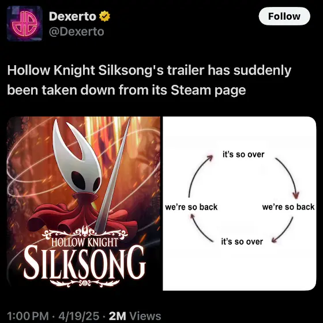Click the bottom 'it's so over' label
The width and height of the screenshot is (323, 323).
pos(242,242)
